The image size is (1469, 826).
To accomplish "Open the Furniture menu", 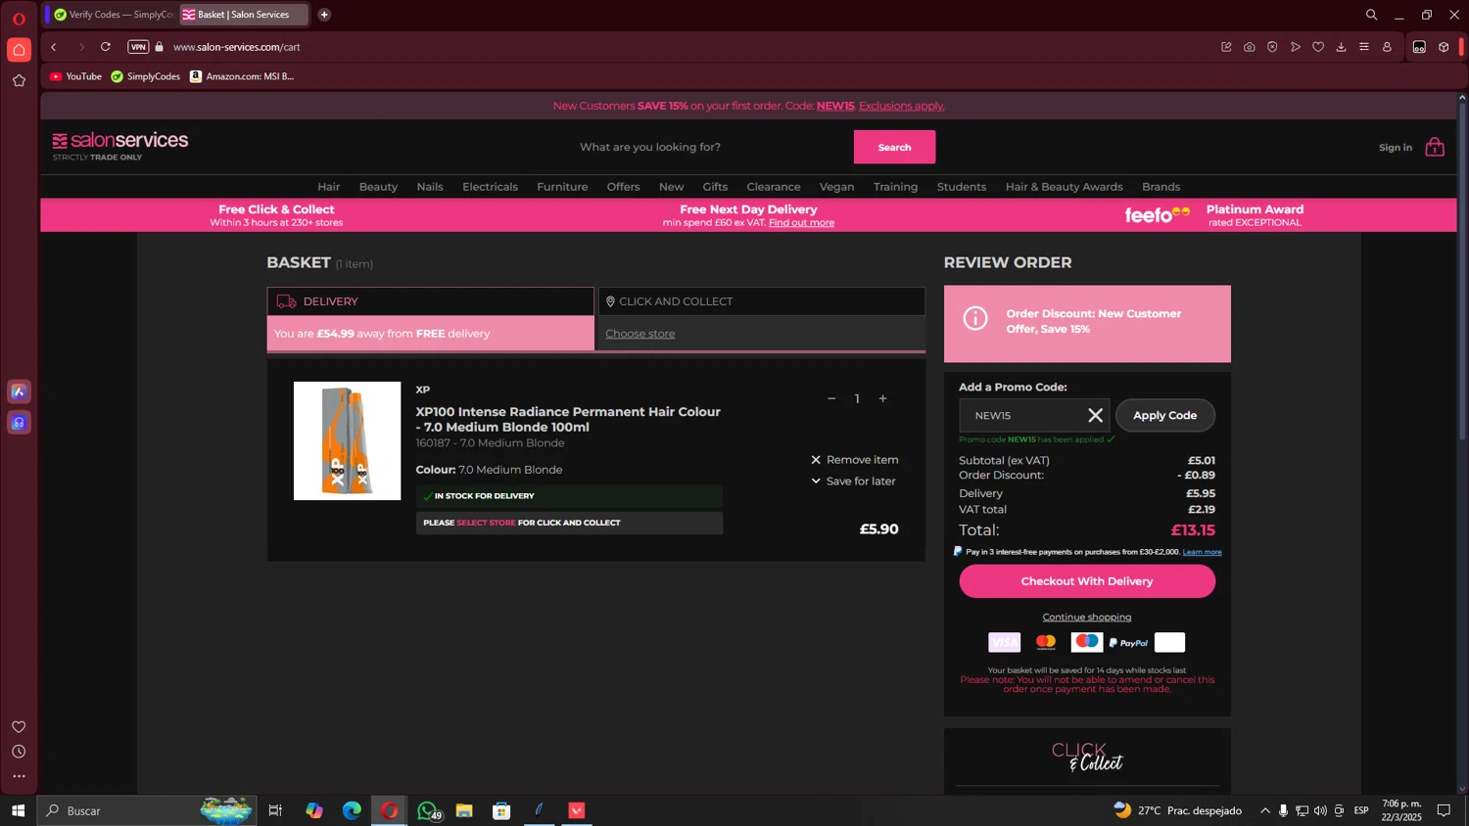I will pos(562,187).
